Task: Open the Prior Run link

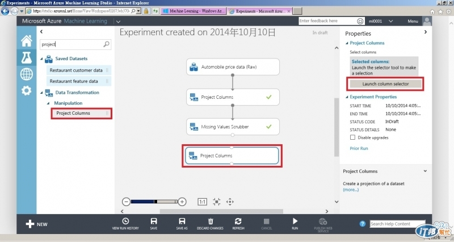Action: pyautogui.click(x=359, y=148)
